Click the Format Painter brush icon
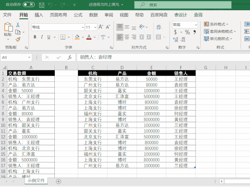 tap(18, 39)
